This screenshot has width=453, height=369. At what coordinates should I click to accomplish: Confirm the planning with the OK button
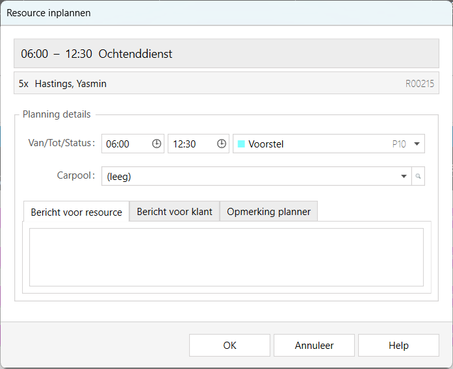point(229,346)
